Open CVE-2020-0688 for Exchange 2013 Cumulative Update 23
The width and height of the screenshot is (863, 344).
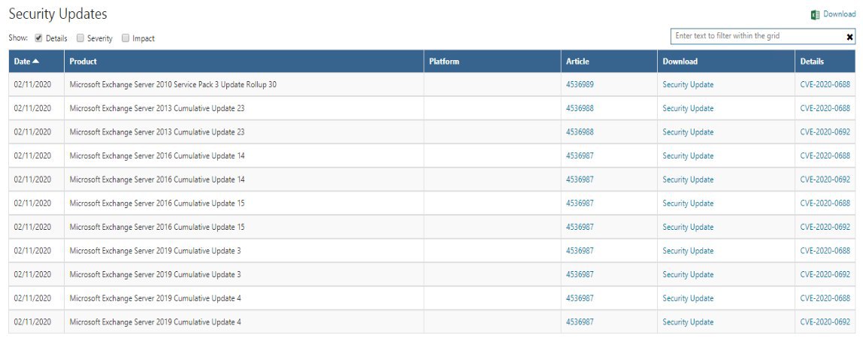tap(825, 108)
